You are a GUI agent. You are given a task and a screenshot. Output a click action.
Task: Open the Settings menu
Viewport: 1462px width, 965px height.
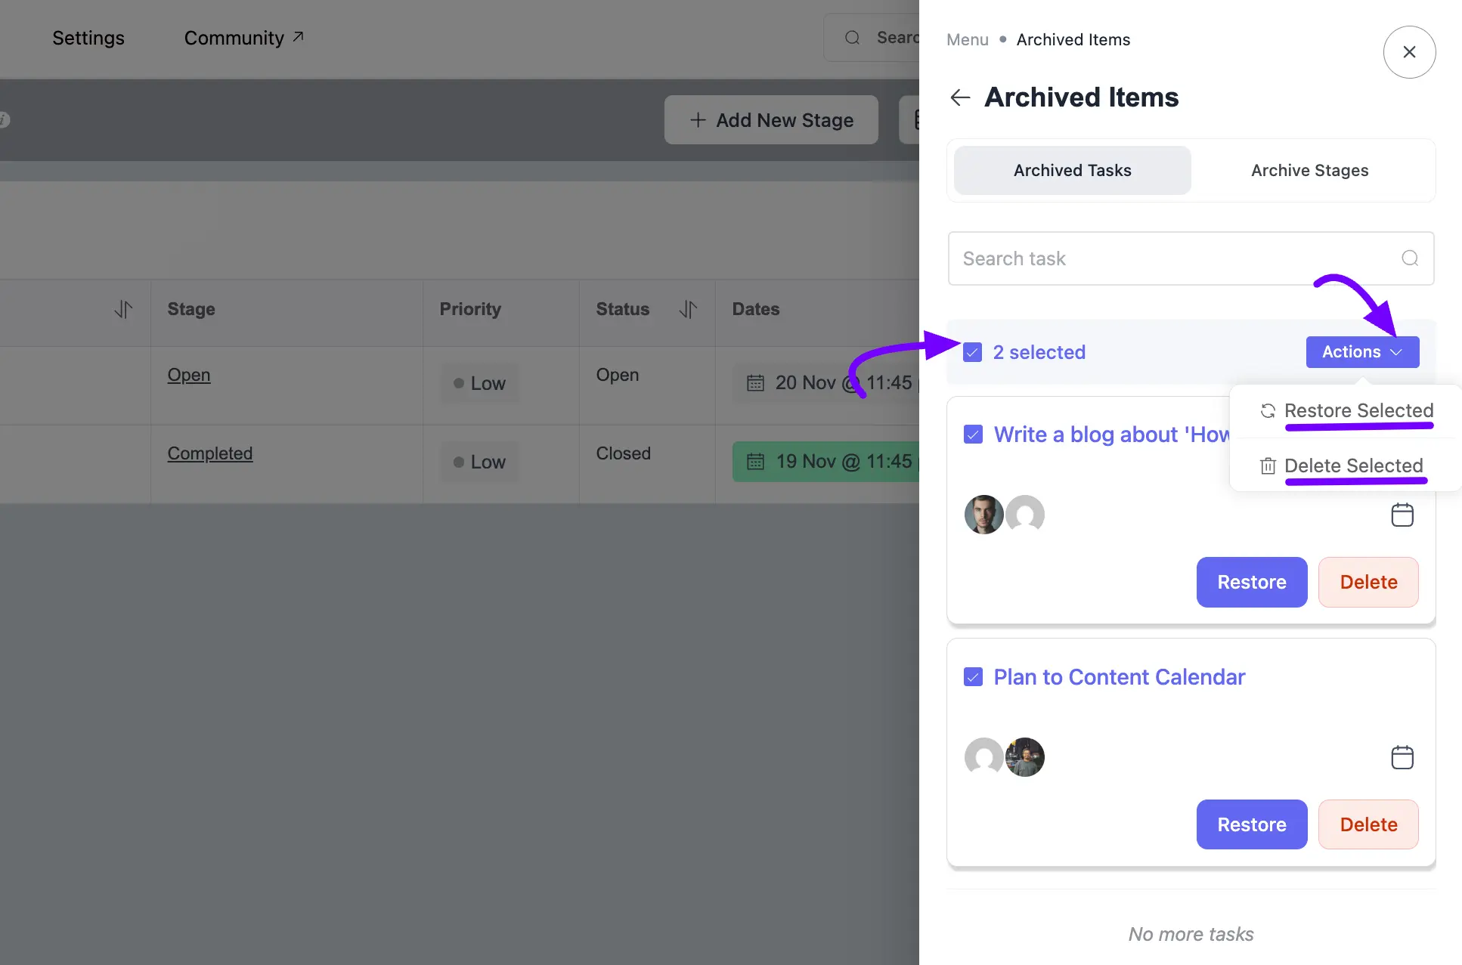pos(88,38)
